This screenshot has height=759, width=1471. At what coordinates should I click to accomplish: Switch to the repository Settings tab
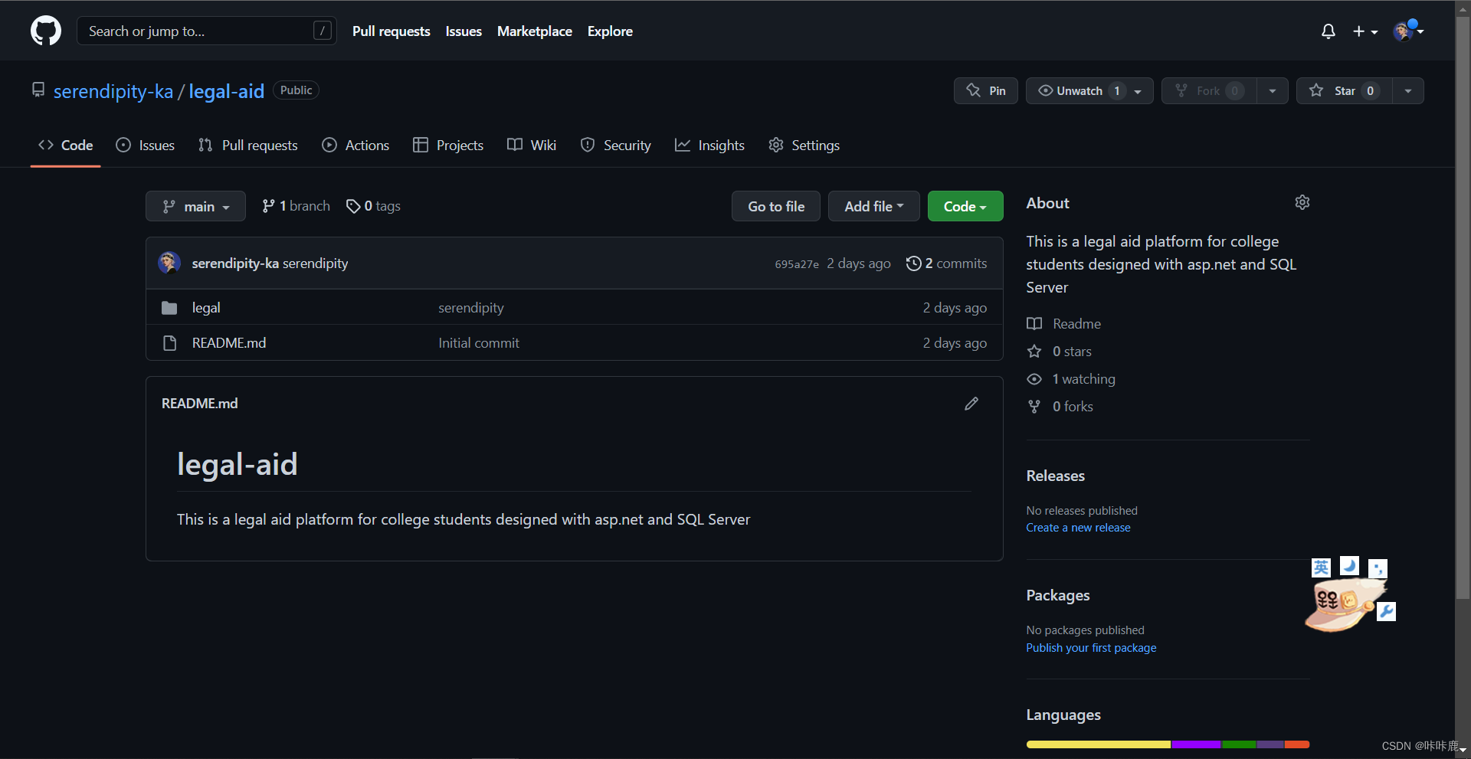(x=804, y=145)
